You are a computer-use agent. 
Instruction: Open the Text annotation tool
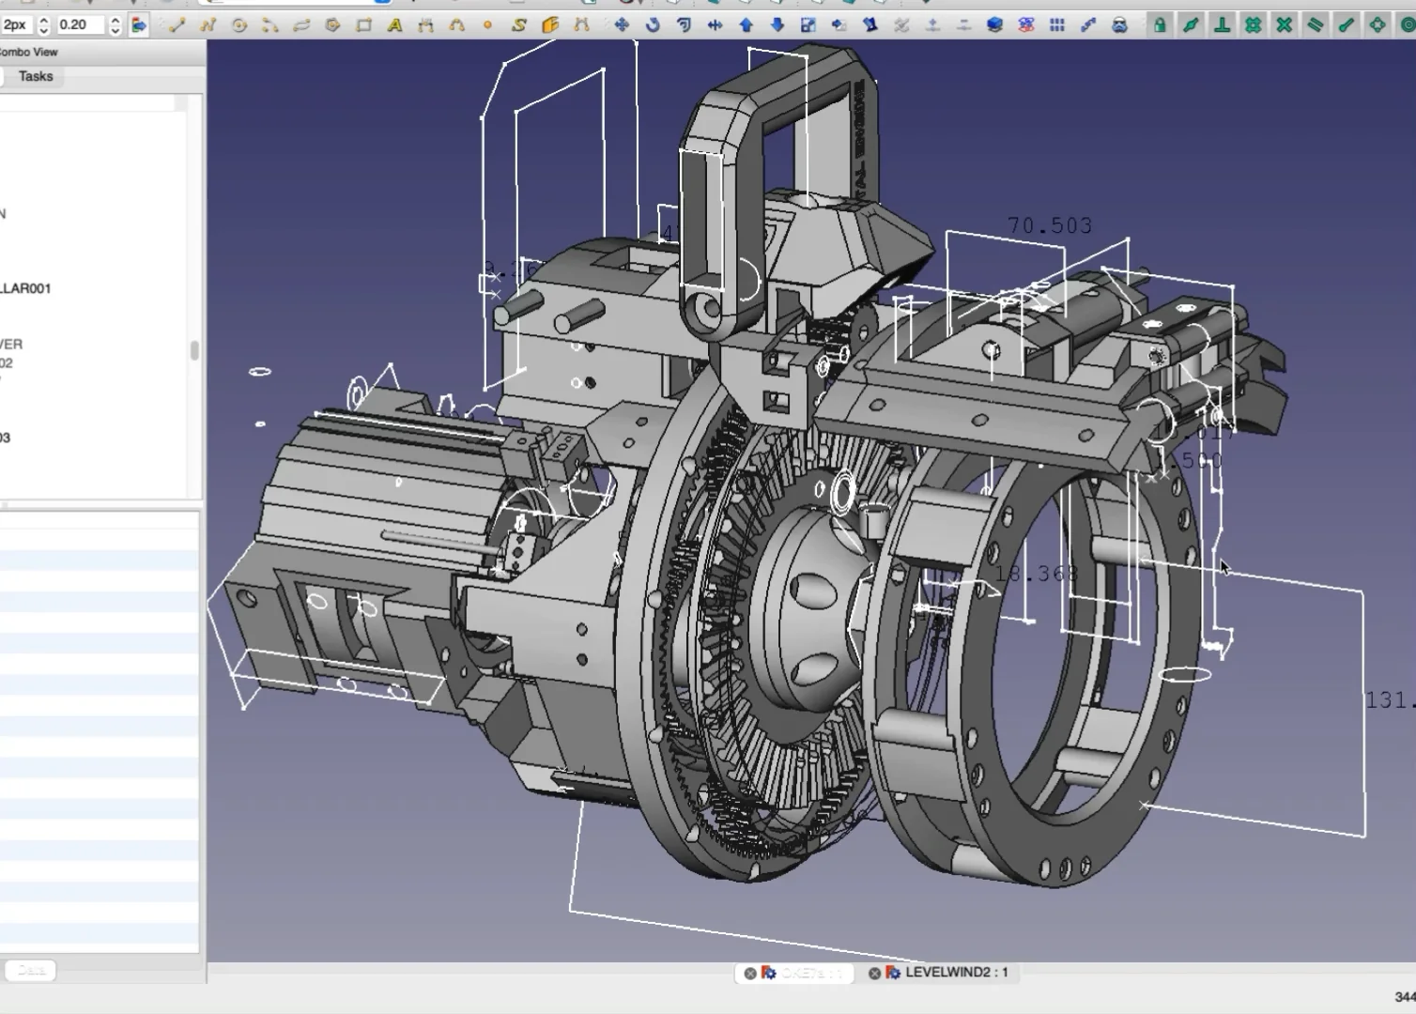pyautogui.click(x=394, y=24)
